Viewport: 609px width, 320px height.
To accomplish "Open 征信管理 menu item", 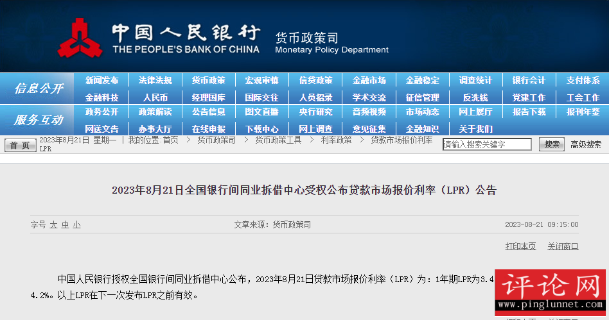I will click(422, 97).
